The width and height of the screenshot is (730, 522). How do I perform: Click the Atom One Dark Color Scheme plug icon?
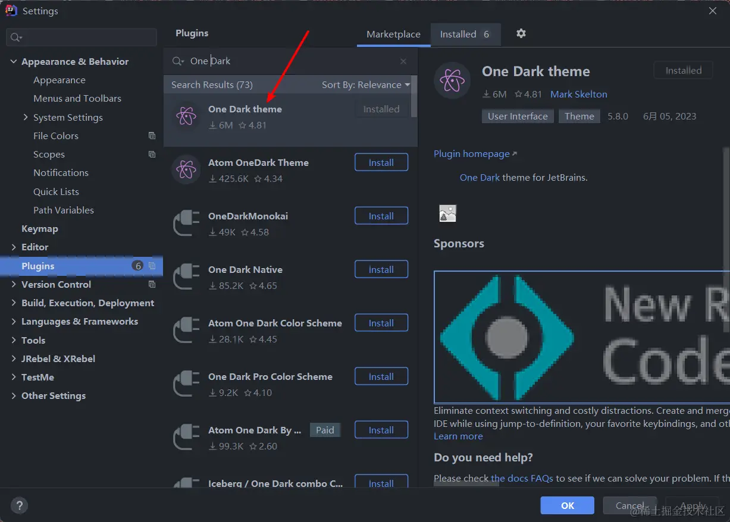[186, 331]
